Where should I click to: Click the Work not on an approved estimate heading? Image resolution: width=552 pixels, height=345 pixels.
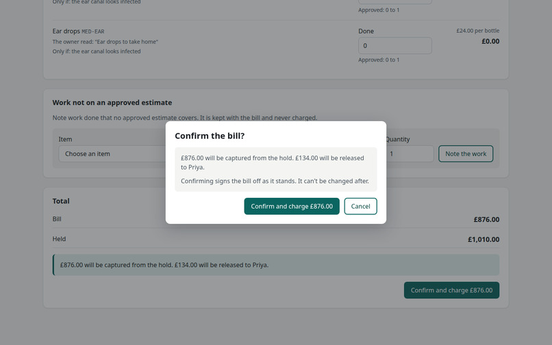pyautogui.click(x=112, y=103)
